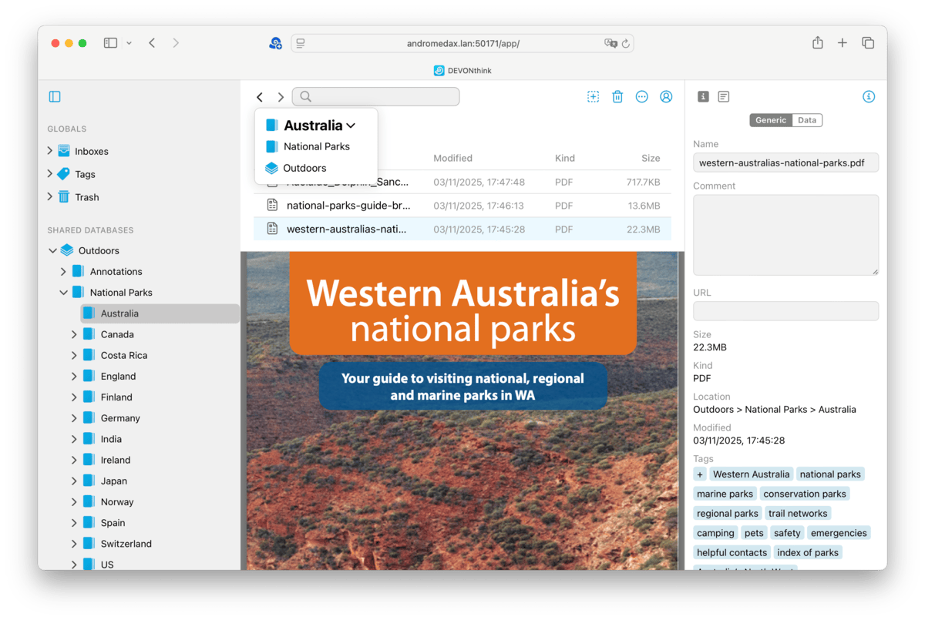Show the info inspector pane icon
This screenshot has height=620, width=925.
click(x=703, y=97)
